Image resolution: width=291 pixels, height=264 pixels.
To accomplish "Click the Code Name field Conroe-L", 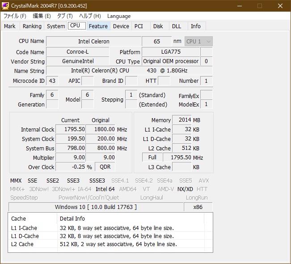I will tap(78, 51).
